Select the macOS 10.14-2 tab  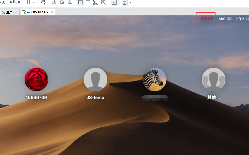(x=38, y=12)
